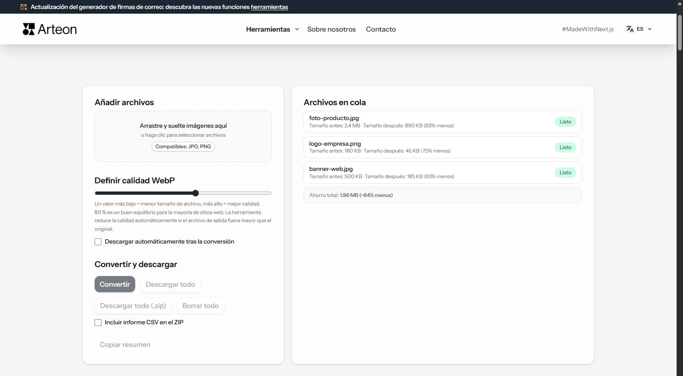The height and width of the screenshot is (376, 683).
Task: Check Incluir informe CSV en el ZIP
Action: [98, 323]
